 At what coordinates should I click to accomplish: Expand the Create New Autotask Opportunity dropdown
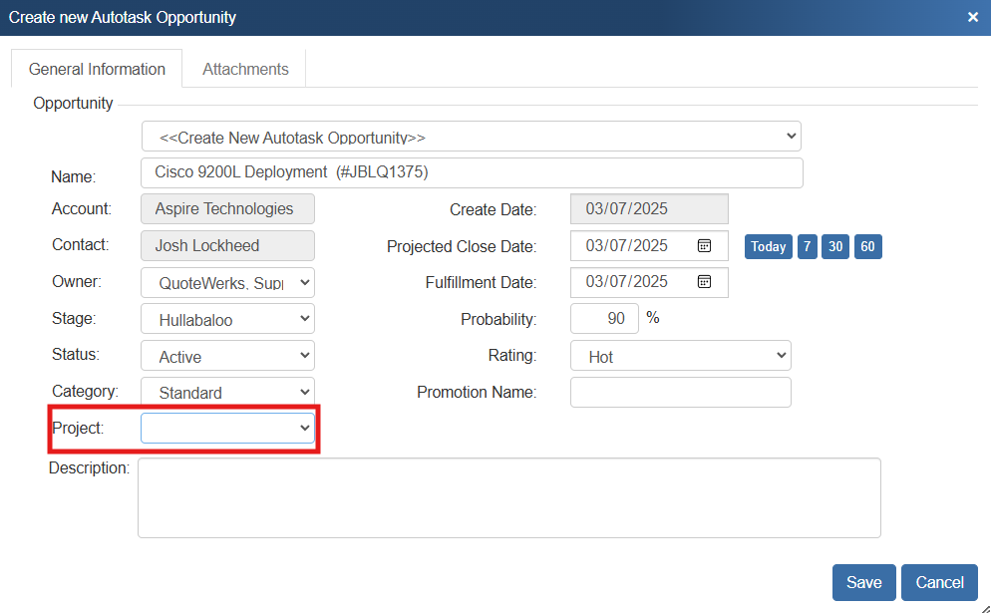coord(471,137)
